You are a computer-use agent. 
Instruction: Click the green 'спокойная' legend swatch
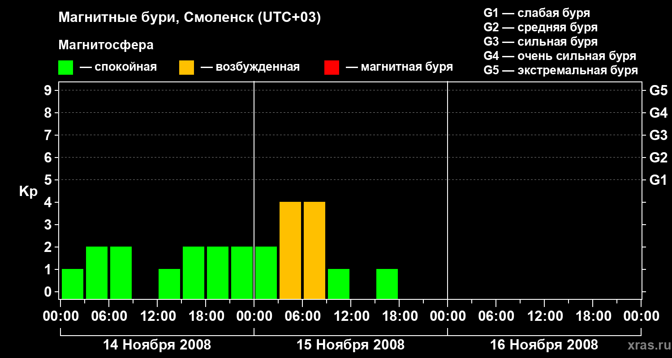65,68
